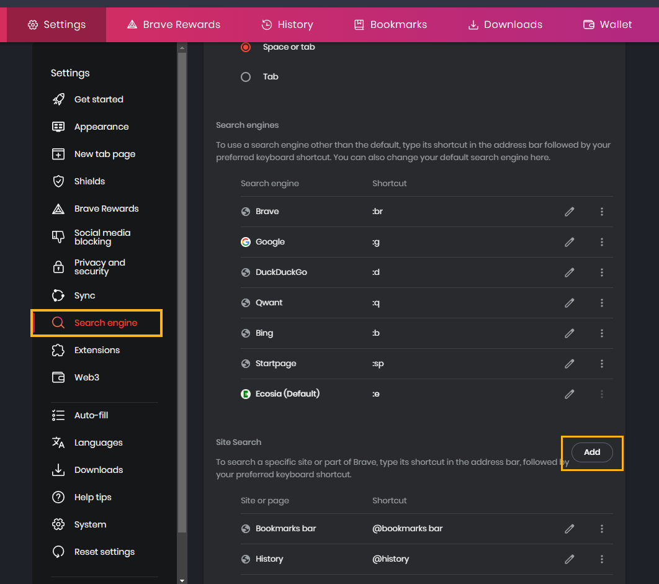
Task: Open more actions for Startpage engine
Action: click(x=601, y=363)
